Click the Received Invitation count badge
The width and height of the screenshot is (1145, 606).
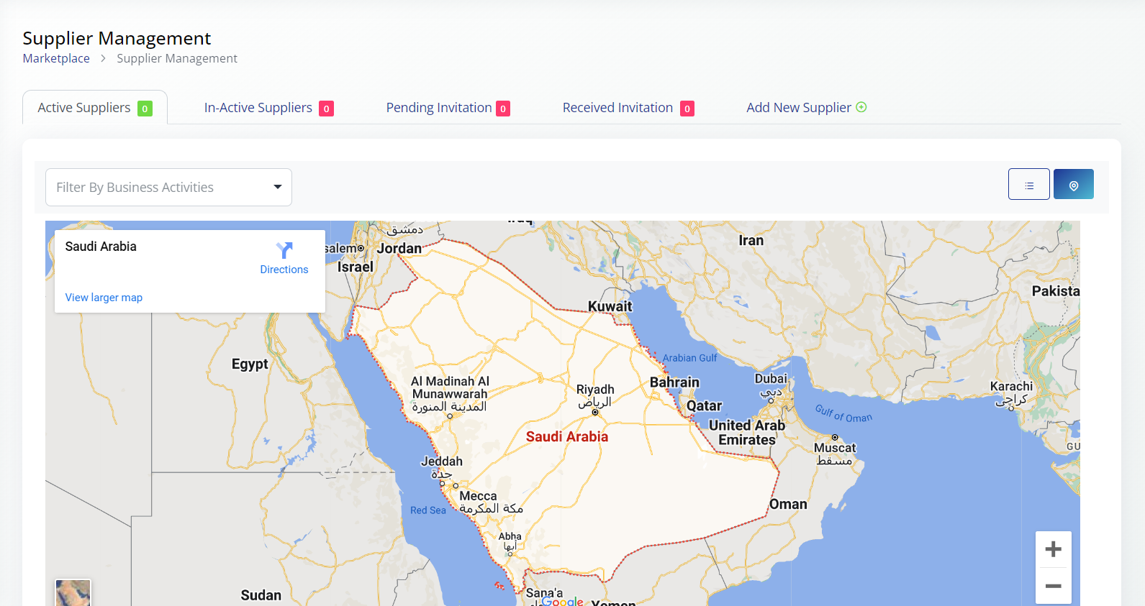(x=687, y=109)
